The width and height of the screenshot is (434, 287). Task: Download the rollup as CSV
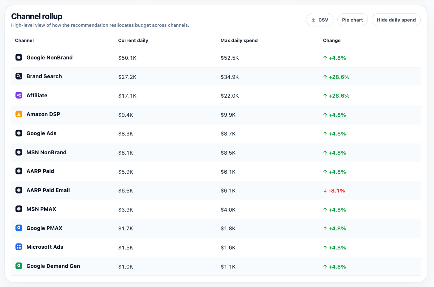[319, 20]
